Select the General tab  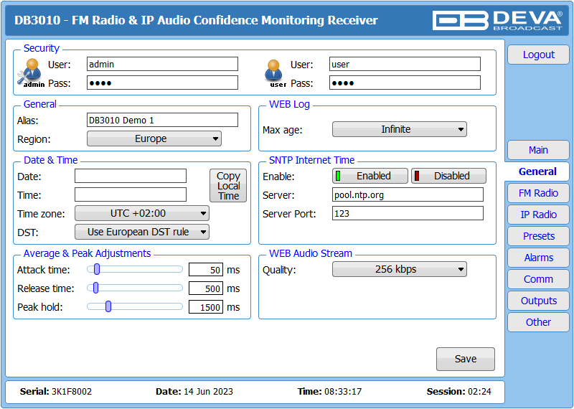537,171
